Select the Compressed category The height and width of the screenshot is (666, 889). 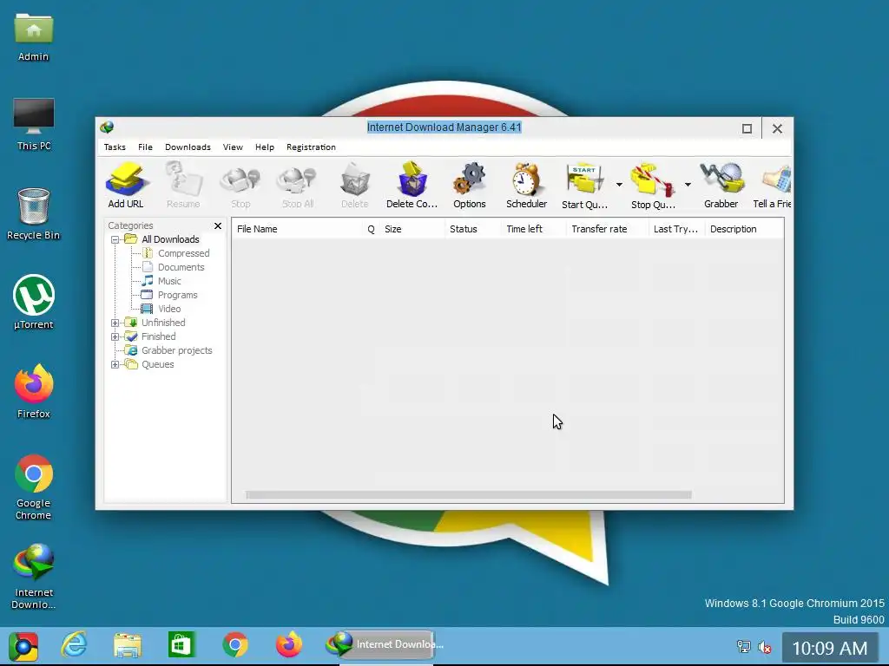[x=184, y=253]
